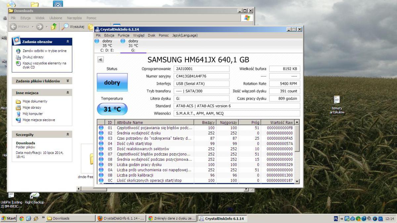
Task: Click the 809 godzin field
Action: [x=285, y=98]
